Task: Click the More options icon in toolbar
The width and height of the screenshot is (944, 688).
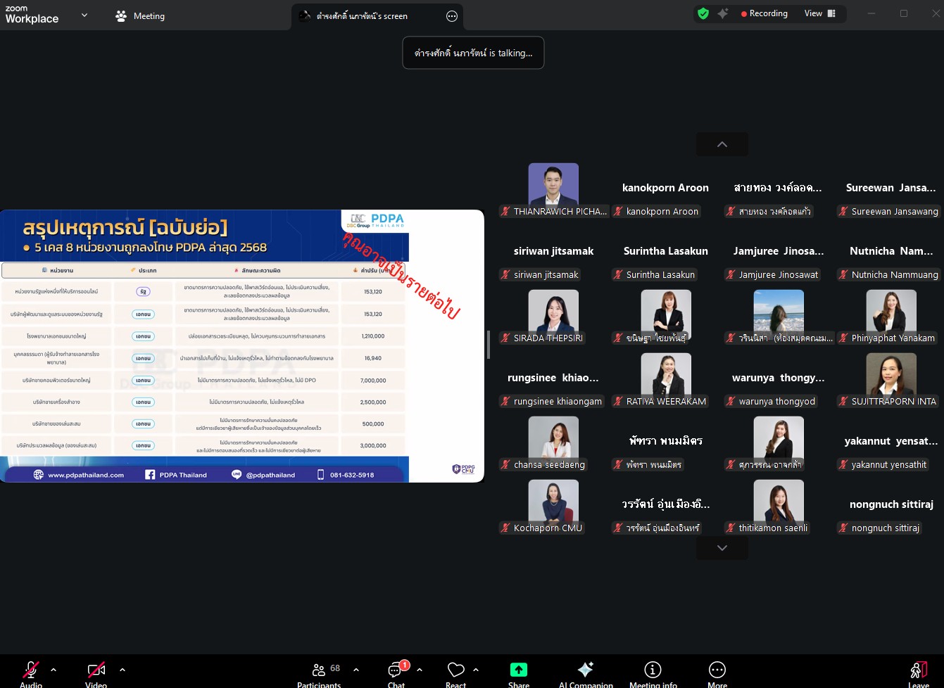Action: 717,673
